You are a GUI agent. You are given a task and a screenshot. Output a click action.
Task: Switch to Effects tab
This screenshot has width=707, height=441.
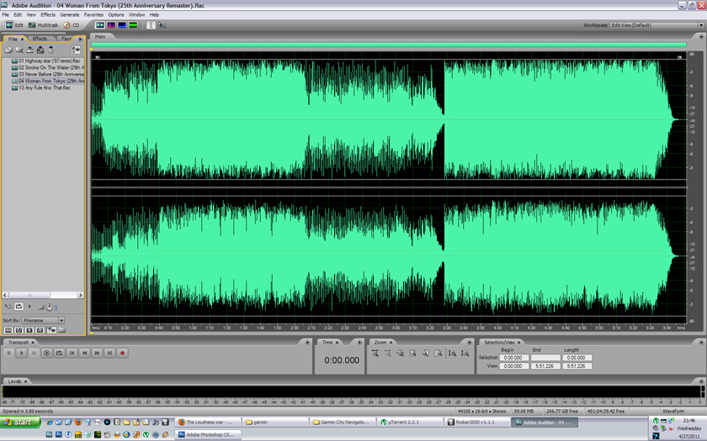pyautogui.click(x=40, y=39)
